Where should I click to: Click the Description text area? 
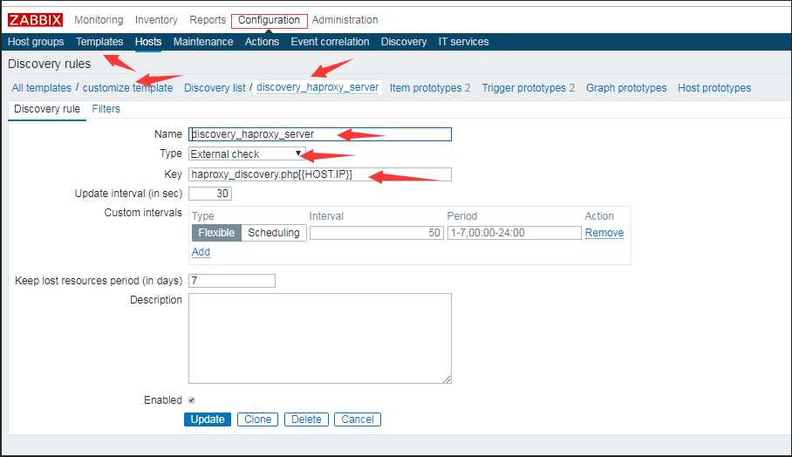tap(320, 338)
